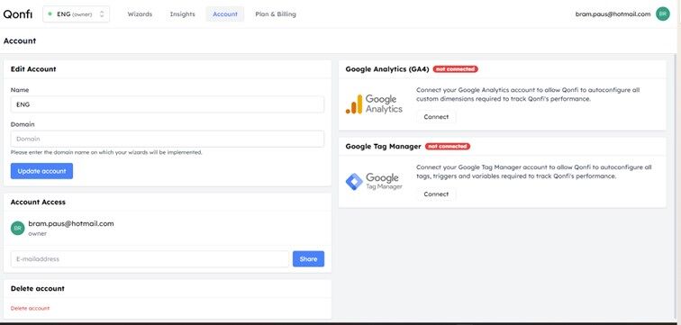Go to the Wizards tab
681x325 pixels.
140,14
